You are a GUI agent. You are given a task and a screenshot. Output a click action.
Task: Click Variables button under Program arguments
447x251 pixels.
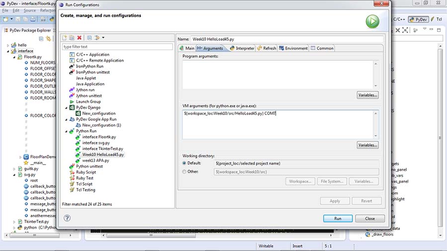368,95
